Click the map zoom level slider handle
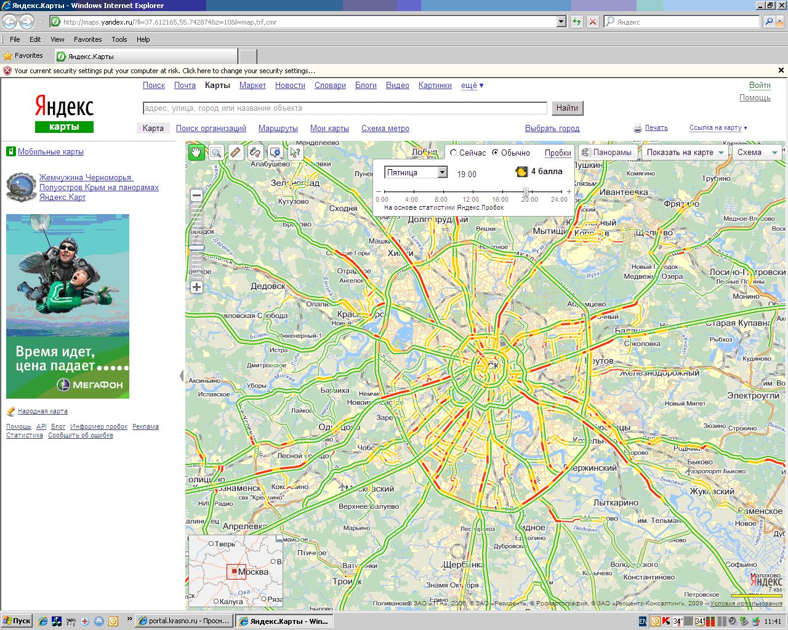This screenshot has height=630, width=788. (197, 247)
